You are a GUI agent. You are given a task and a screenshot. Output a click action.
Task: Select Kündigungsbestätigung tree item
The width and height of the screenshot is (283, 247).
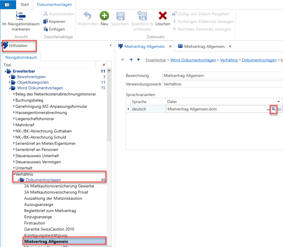(46, 235)
